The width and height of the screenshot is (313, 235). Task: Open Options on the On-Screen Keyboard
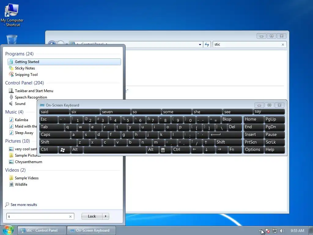tap(253, 150)
